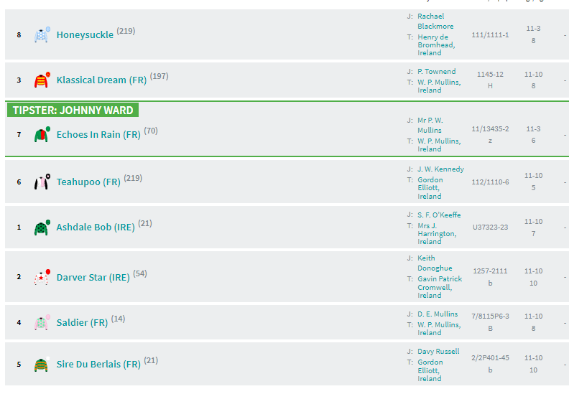Screen dimensions: 569x394
Task: Click Honeysuckle's days-since-run (219)
Action: [126, 31]
